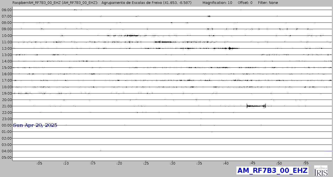Click the 10:00 hour label
333x177 pixels.
(7, 36)
